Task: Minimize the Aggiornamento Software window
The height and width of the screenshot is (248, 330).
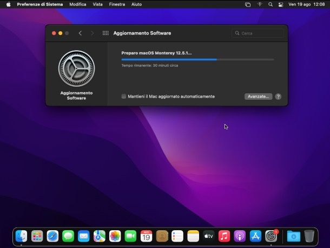Action: (61, 33)
